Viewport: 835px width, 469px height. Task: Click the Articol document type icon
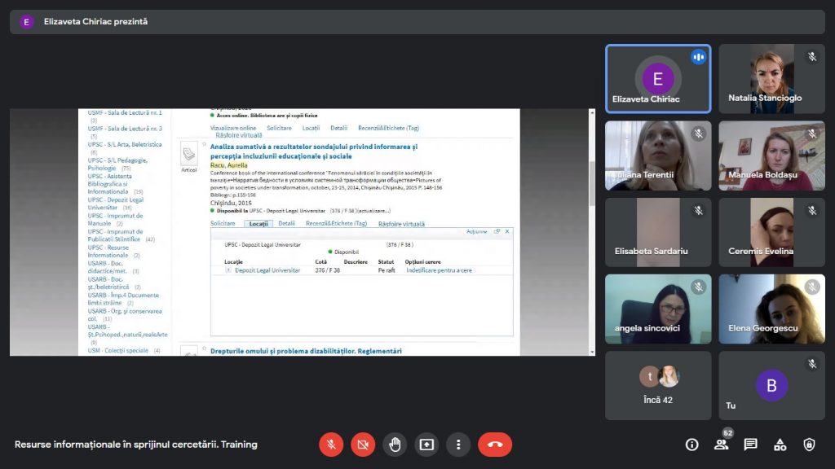coord(188,156)
